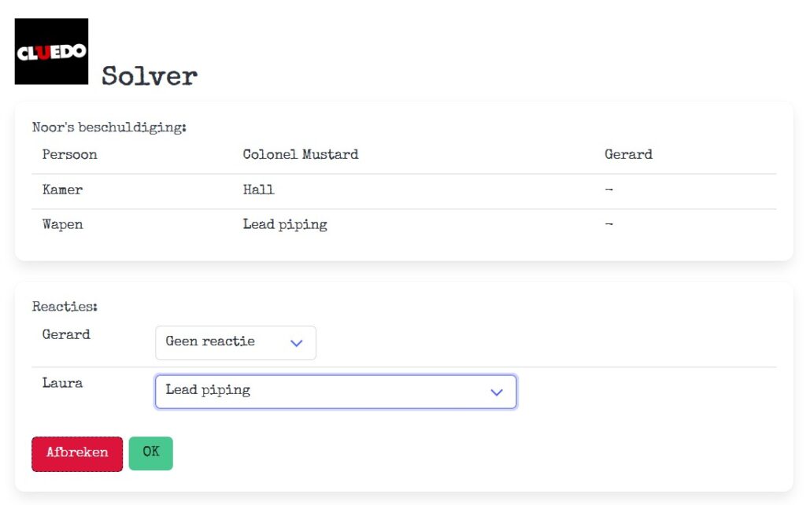The height and width of the screenshot is (505, 806).
Task: Select the Persoon row label
Action: pos(69,154)
